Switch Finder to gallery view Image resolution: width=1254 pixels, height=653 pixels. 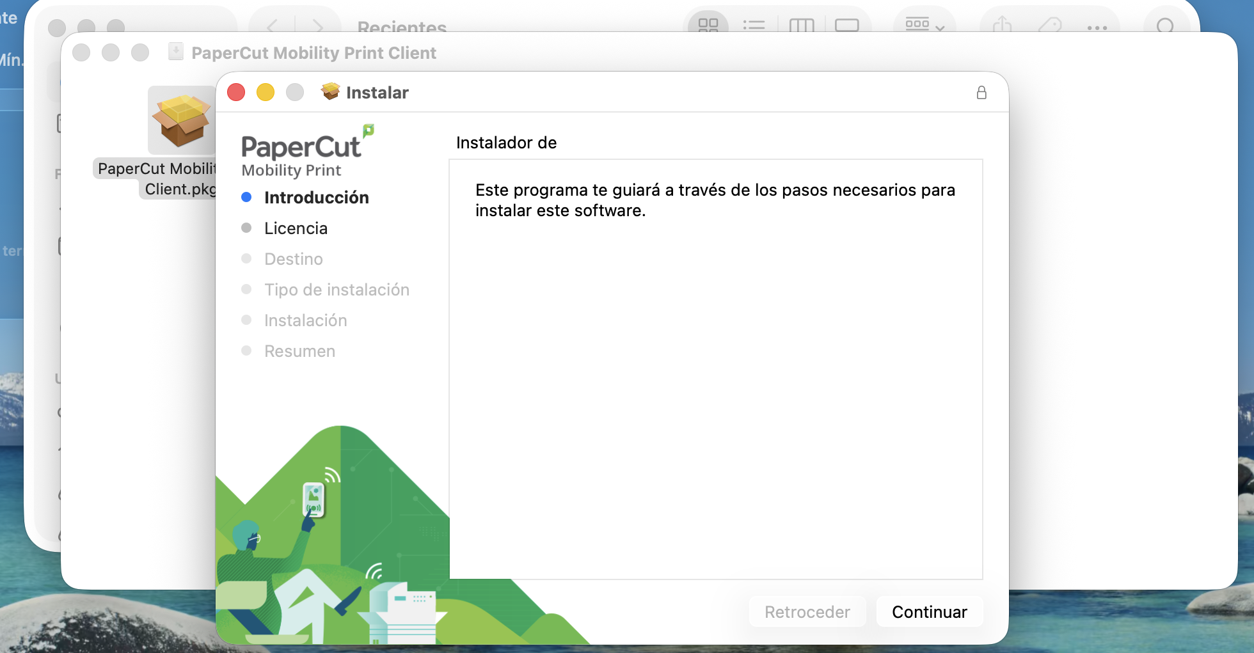(846, 26)
